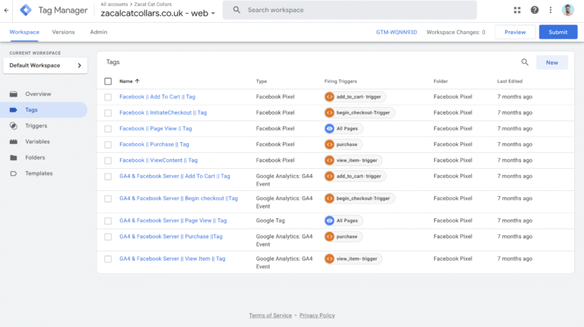Screen dimensions: 584x327
Task: Open Triggers in the sidebar
Action: click(36, 125)
